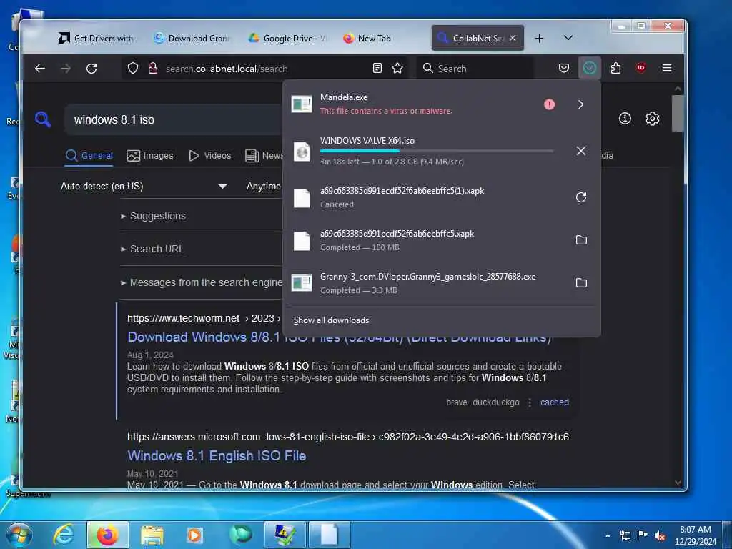Open the shield tracking protection icon
Screen dimensions: 732x549
pos(133,69)
